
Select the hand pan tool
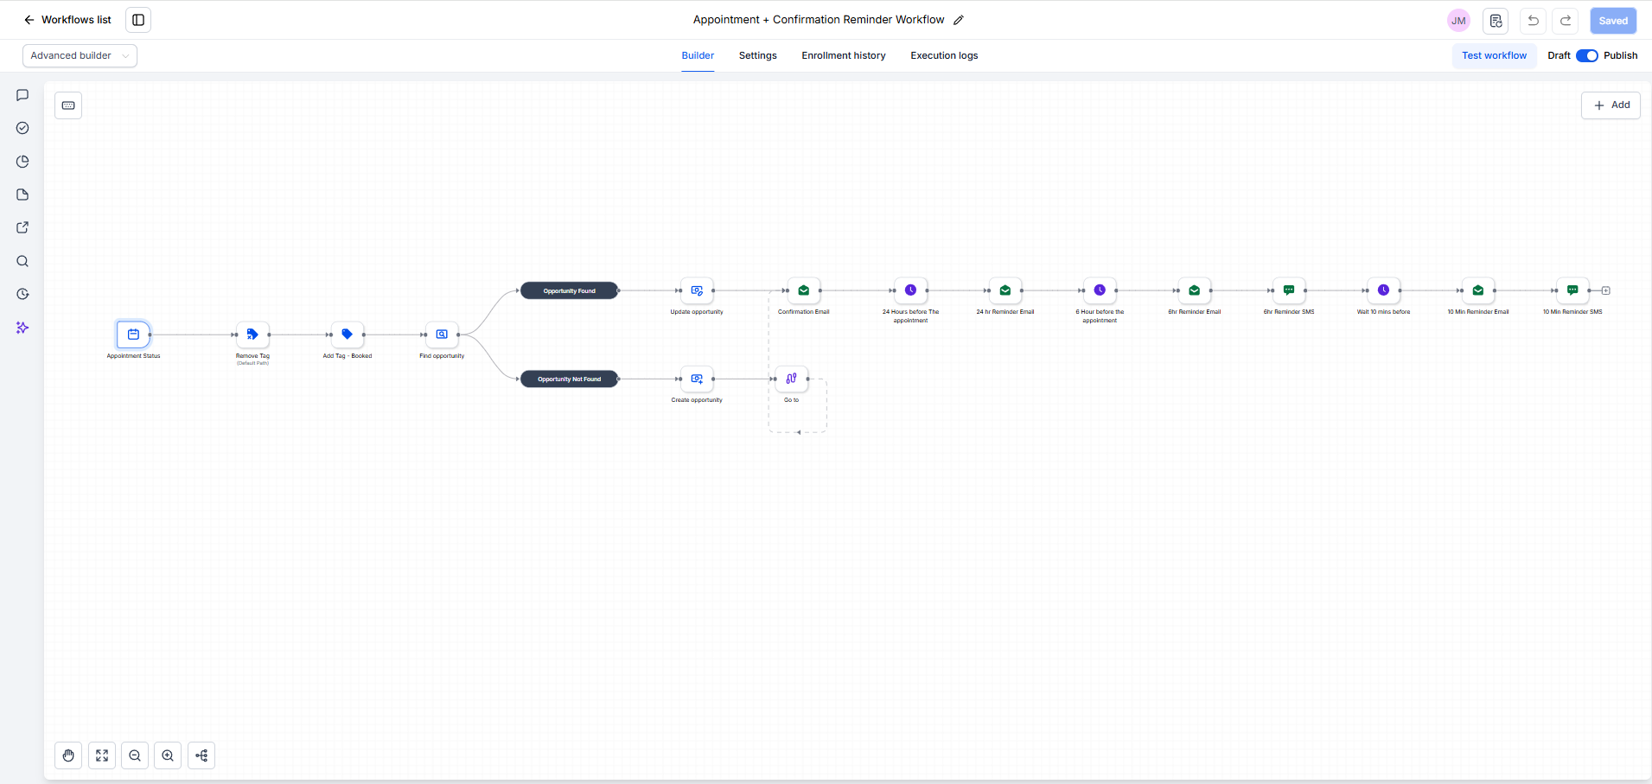click(68, 755)
